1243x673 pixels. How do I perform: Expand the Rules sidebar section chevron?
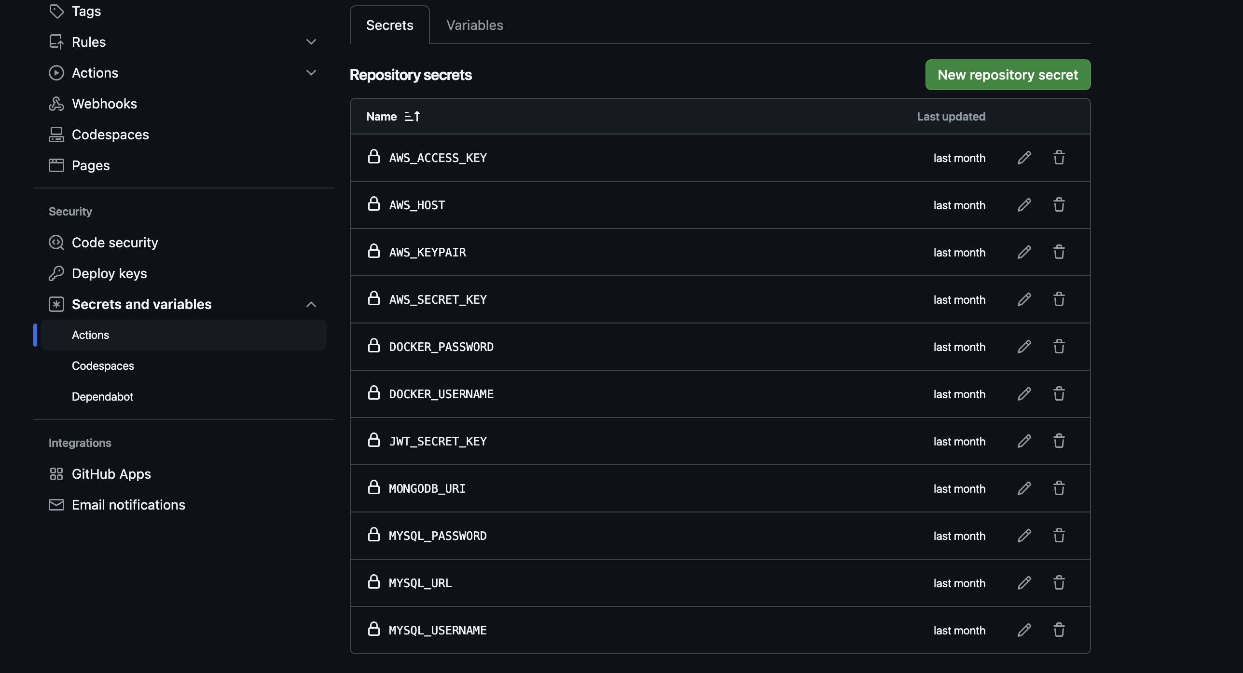pos(311,42)
